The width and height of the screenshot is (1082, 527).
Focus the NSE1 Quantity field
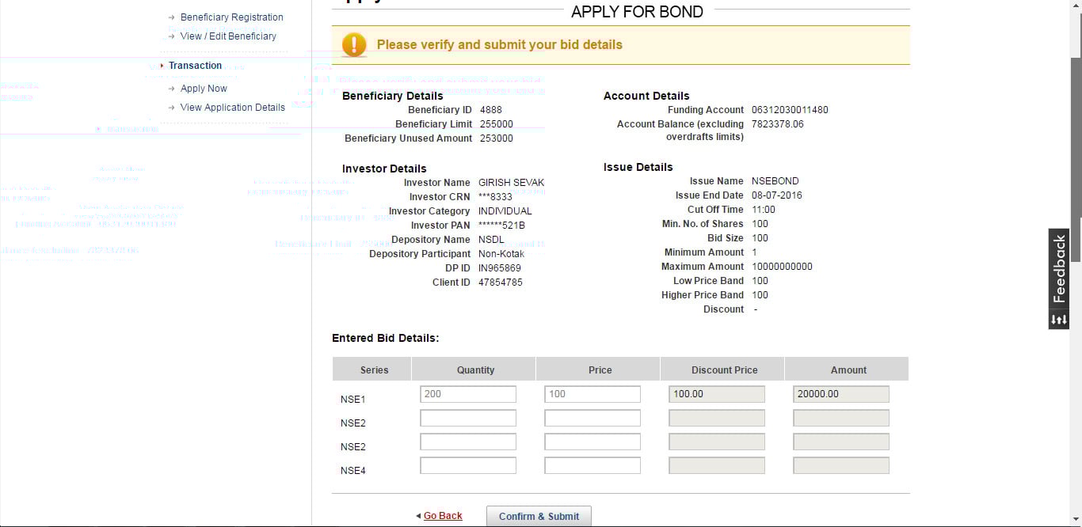pyautogui.click(x=468, y=394)
